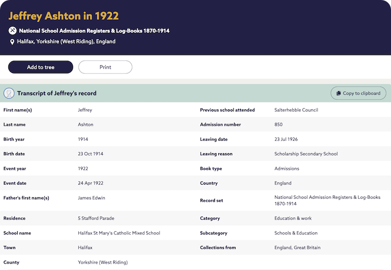This screenshot has width=391, height=270.
Task: Select the leaving date 23 Jul 1926
Action: [x=286, y=139]
